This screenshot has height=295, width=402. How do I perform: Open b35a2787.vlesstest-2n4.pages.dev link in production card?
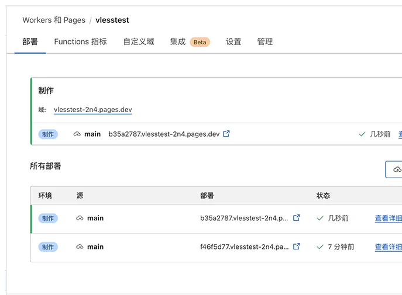click(x=164, y=134)
